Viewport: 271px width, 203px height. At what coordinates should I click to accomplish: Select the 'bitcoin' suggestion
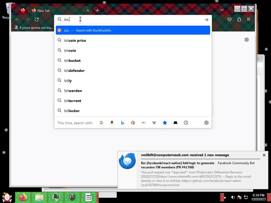(x=133, y=50)
